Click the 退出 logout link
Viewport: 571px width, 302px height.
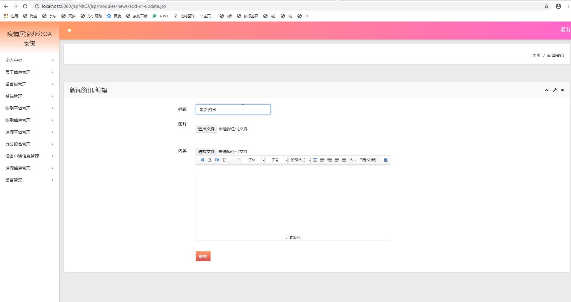click(x=565, y=30)
